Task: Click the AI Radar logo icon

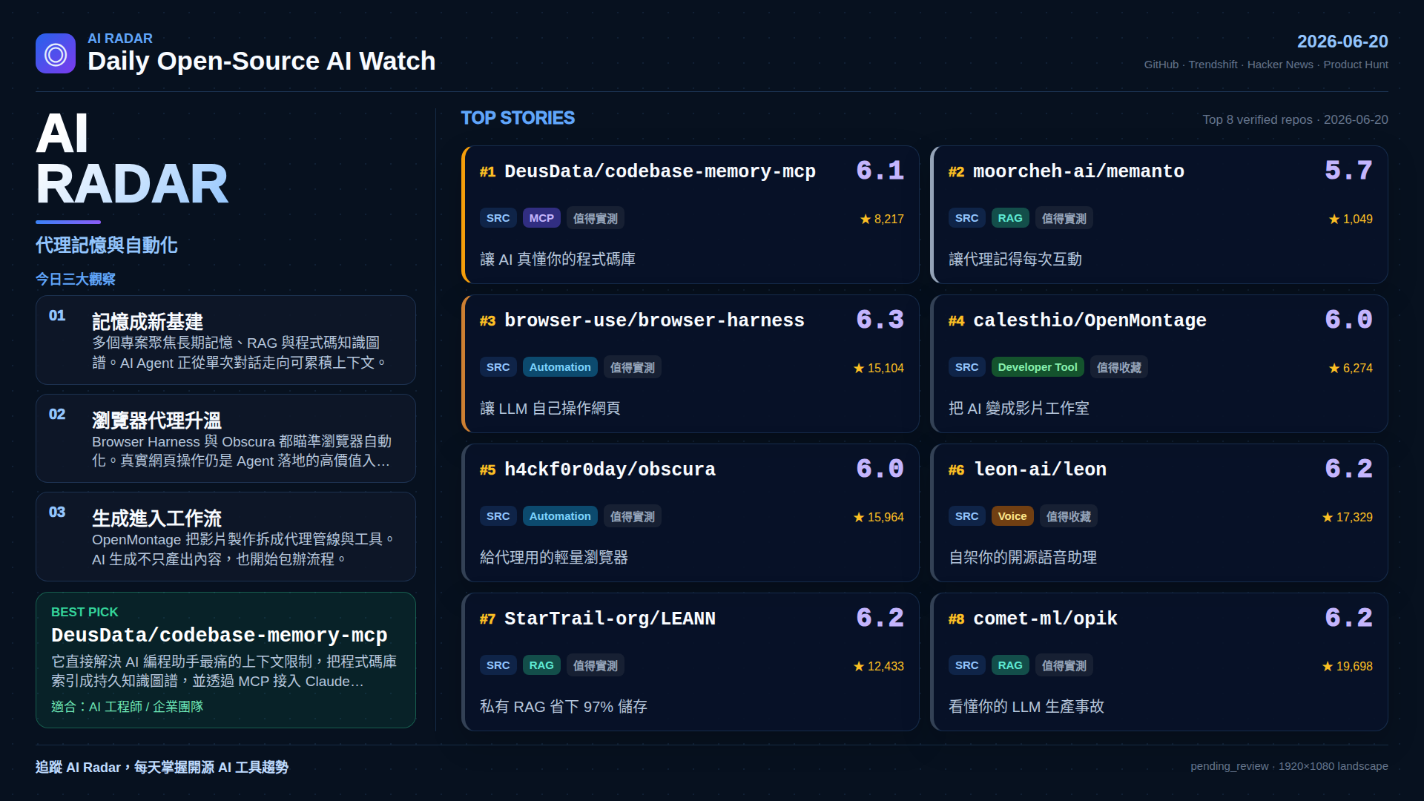Action: tap(56, 53)
